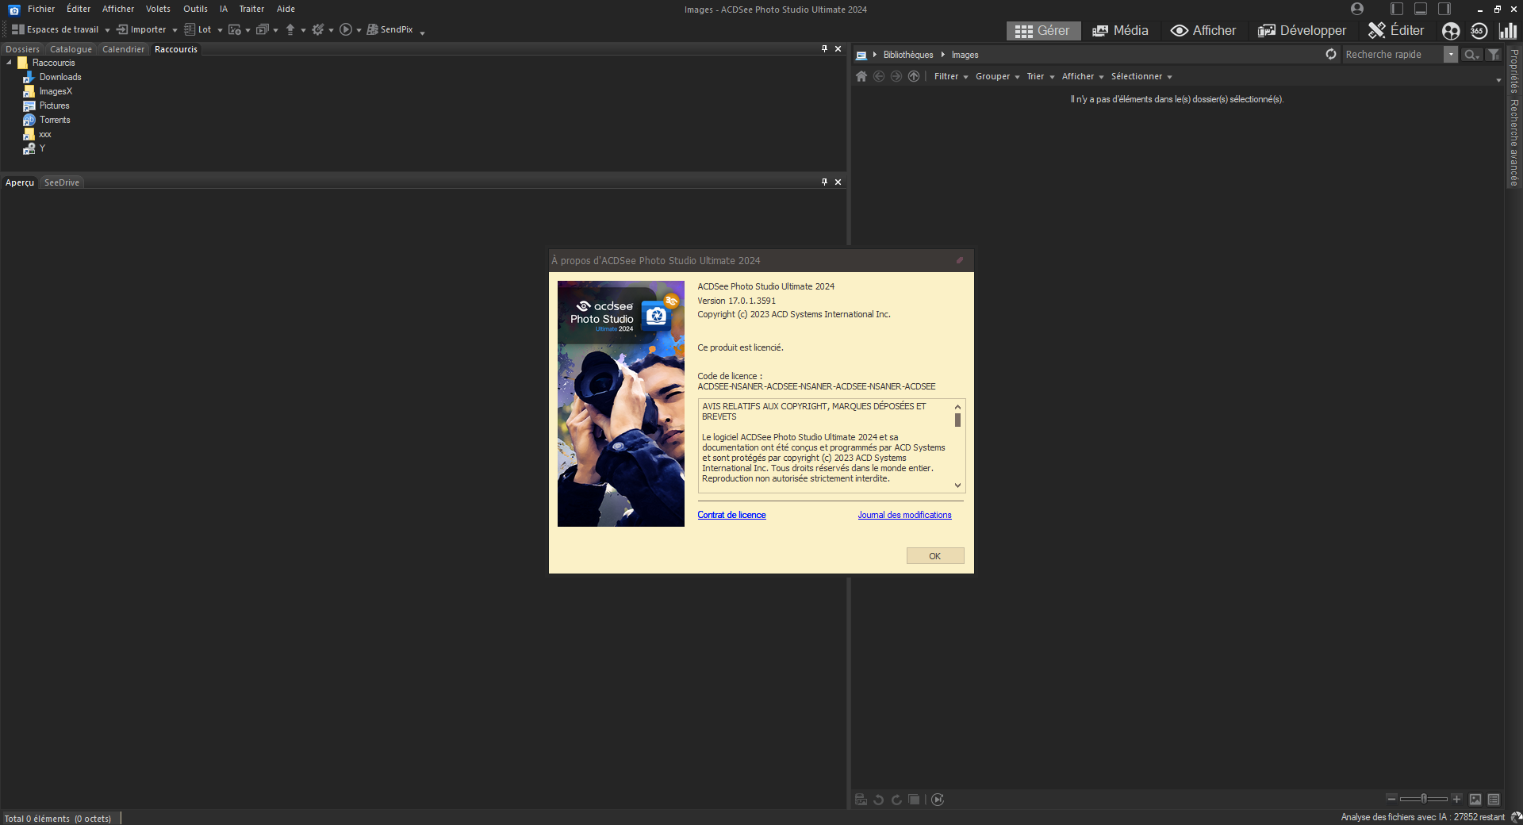Toggle the right panel layout icon
The height and width of the screenshot is (825, 1523).
[x=1444, y=9]
